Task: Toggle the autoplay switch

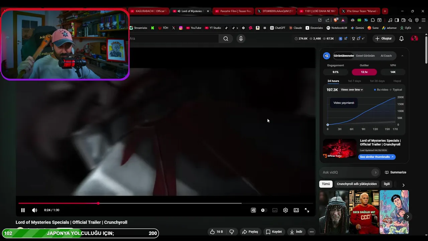Action: tap(263, 210)
